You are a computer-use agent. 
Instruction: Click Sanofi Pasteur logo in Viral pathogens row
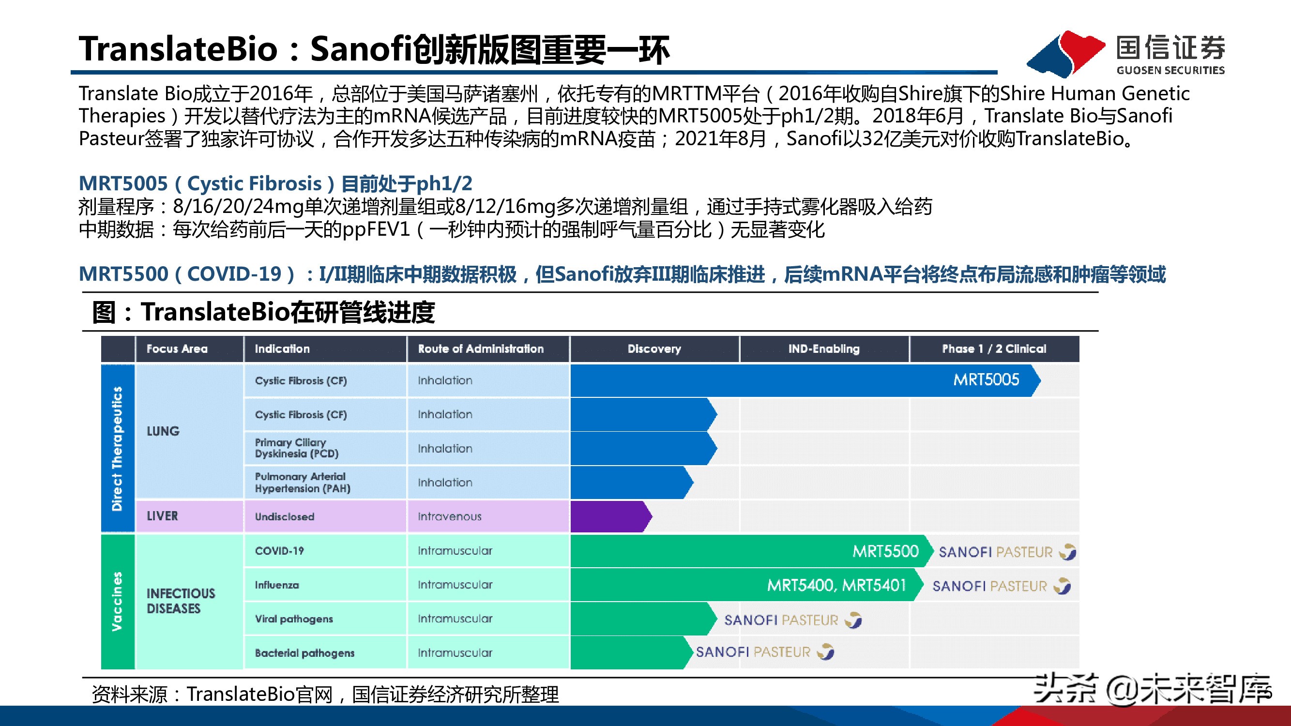click(x=793, y=620)
